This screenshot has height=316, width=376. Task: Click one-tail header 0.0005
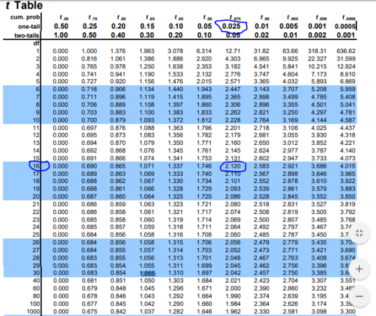click(x=345, y=26)
